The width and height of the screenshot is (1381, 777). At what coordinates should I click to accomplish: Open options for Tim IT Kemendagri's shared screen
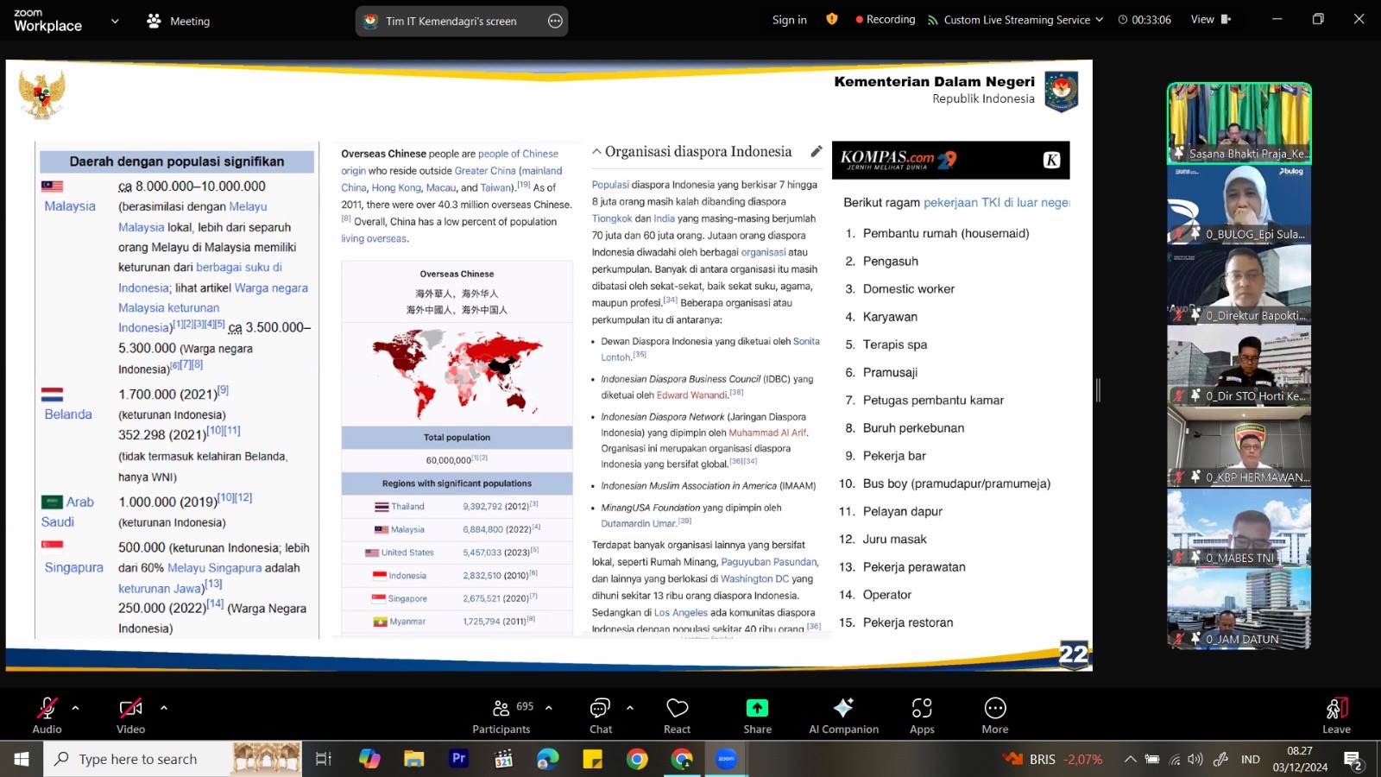coord(555,21)
